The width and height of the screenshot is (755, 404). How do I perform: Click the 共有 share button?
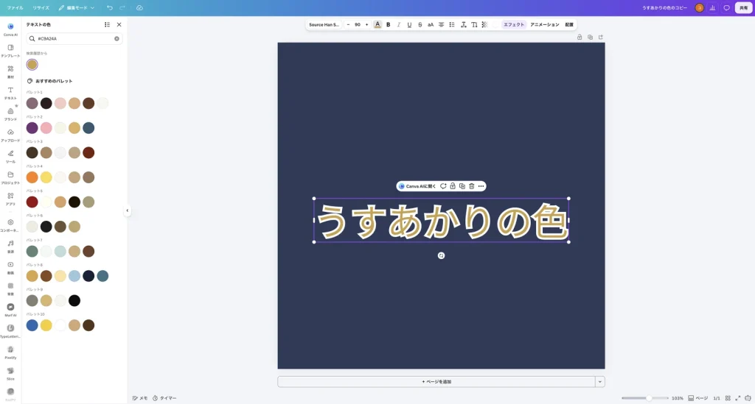point(743,7)
